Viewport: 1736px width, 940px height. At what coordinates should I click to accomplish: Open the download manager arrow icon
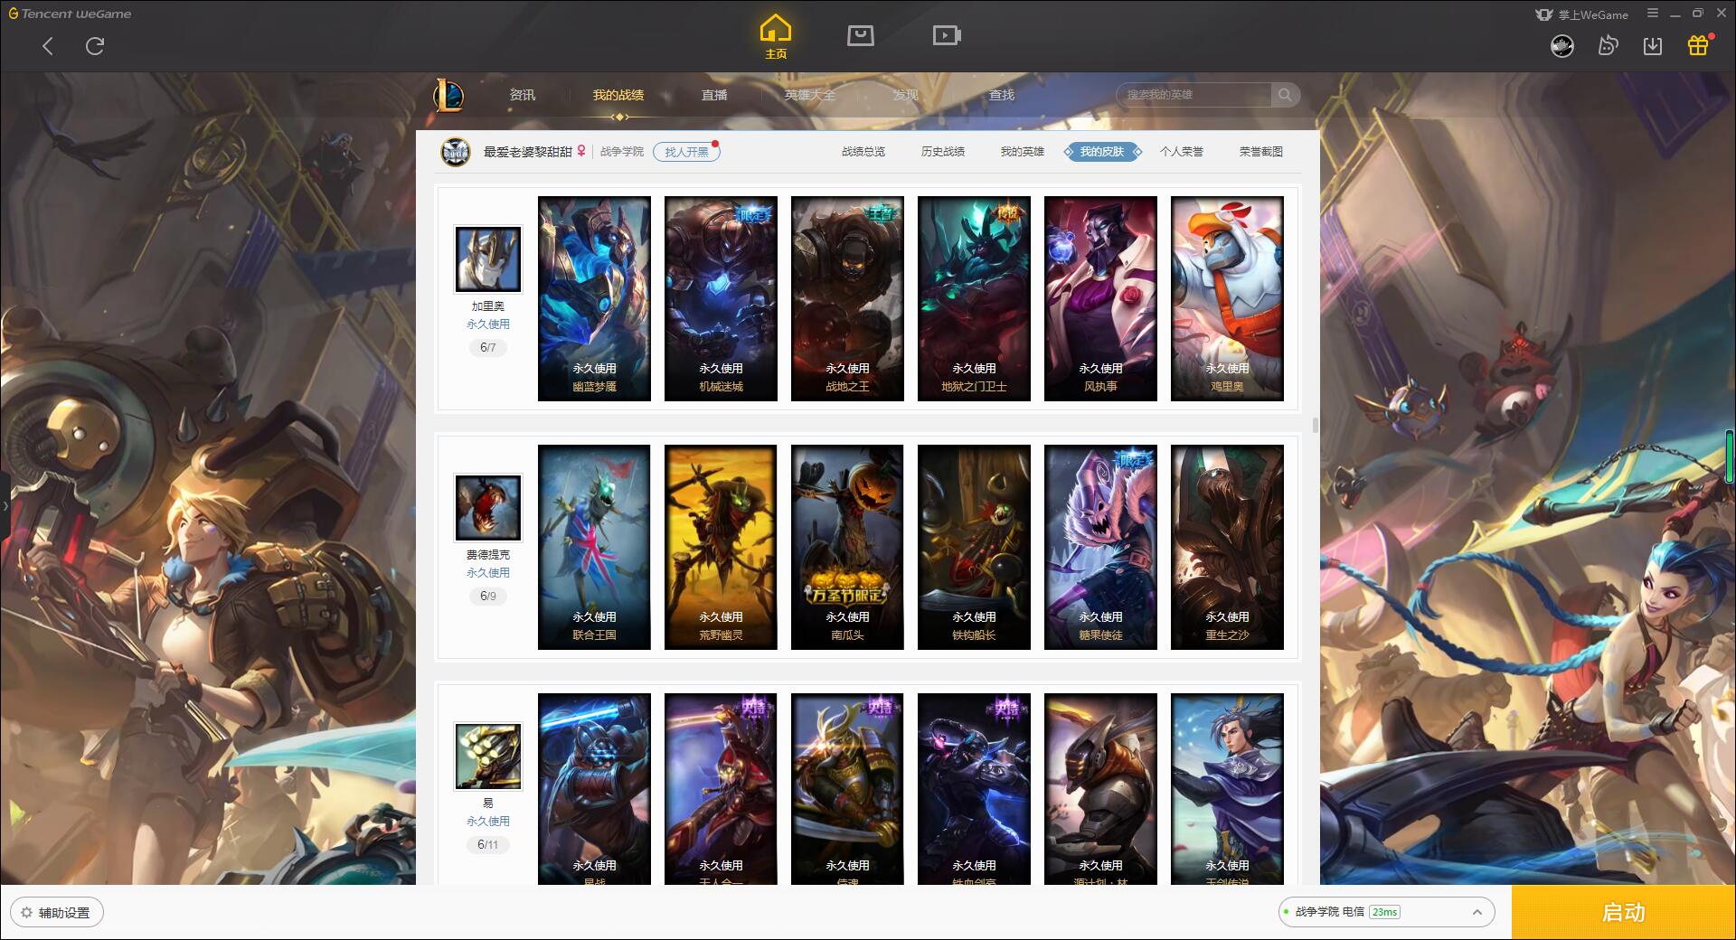(1653, 46)
